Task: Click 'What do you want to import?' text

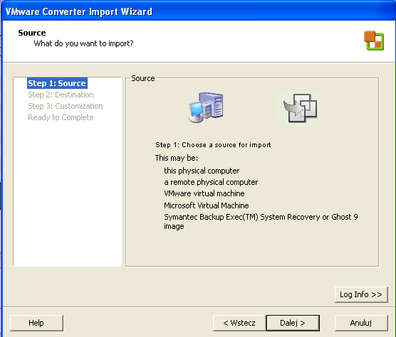Action: [x=83, y=43]
